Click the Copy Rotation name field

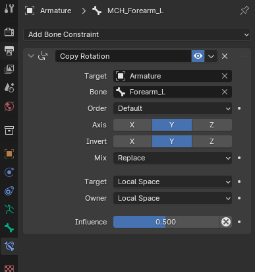[123, 56]
